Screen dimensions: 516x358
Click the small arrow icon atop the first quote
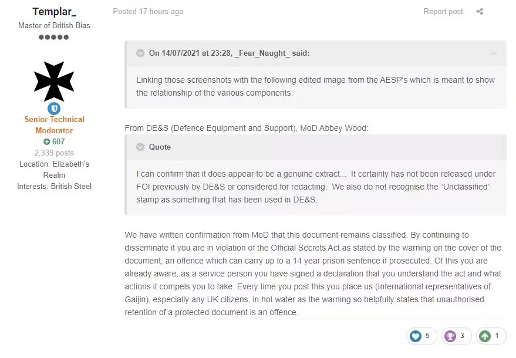point(494,53)
